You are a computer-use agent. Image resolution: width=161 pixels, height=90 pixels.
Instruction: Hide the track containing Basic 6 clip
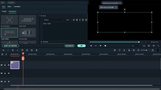9,65
